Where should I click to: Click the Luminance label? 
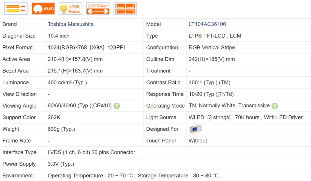click(16, 82)
